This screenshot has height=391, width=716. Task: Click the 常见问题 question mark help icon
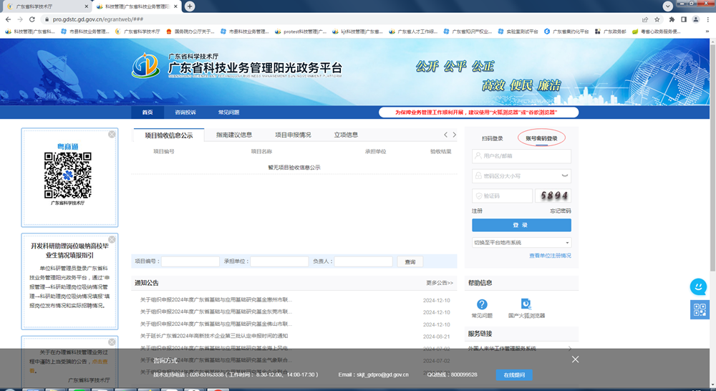(x=482, y=304)
